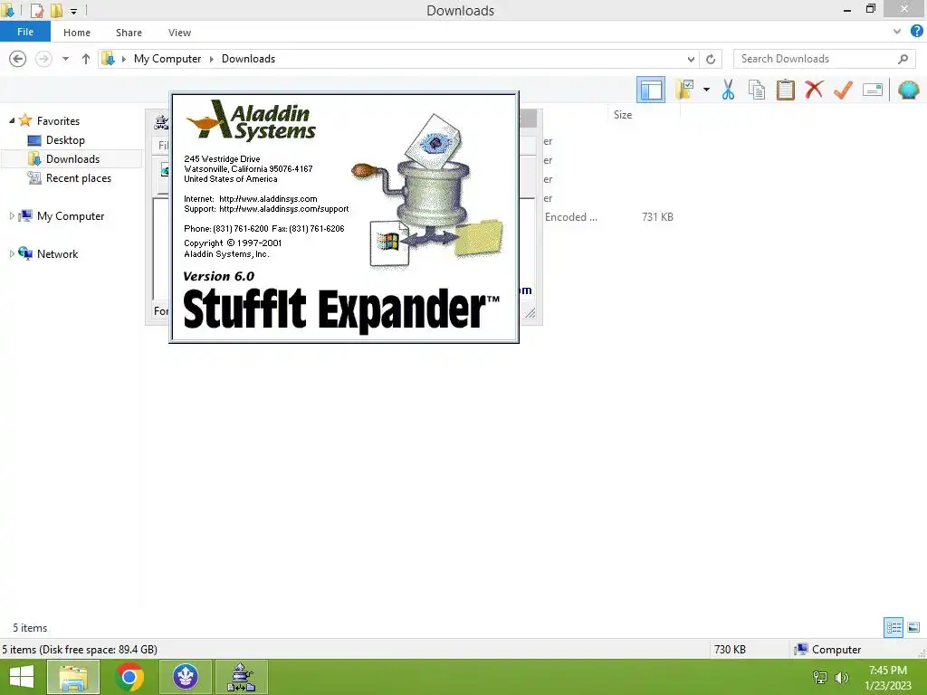This screenshot has height=695, width=927.
Task: Click the scissors Cut icon
Action: [728, 90]
